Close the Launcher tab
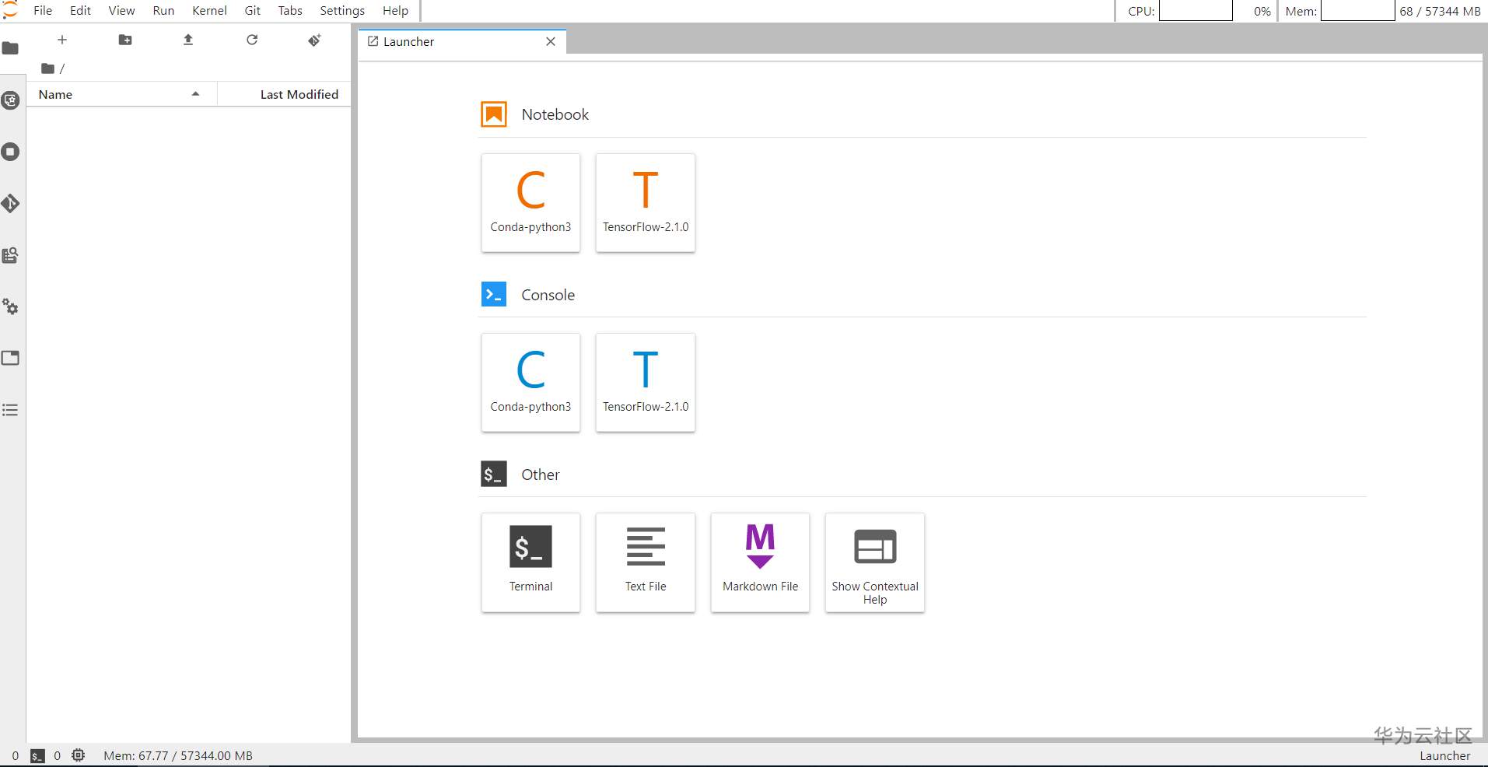This screenshot has width=1488, height=767. click(551, 42)
